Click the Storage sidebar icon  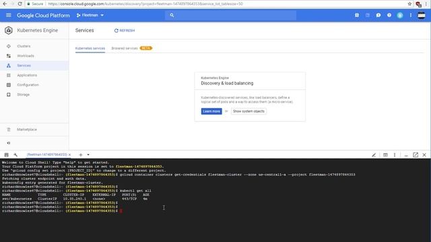click(9, 94)
